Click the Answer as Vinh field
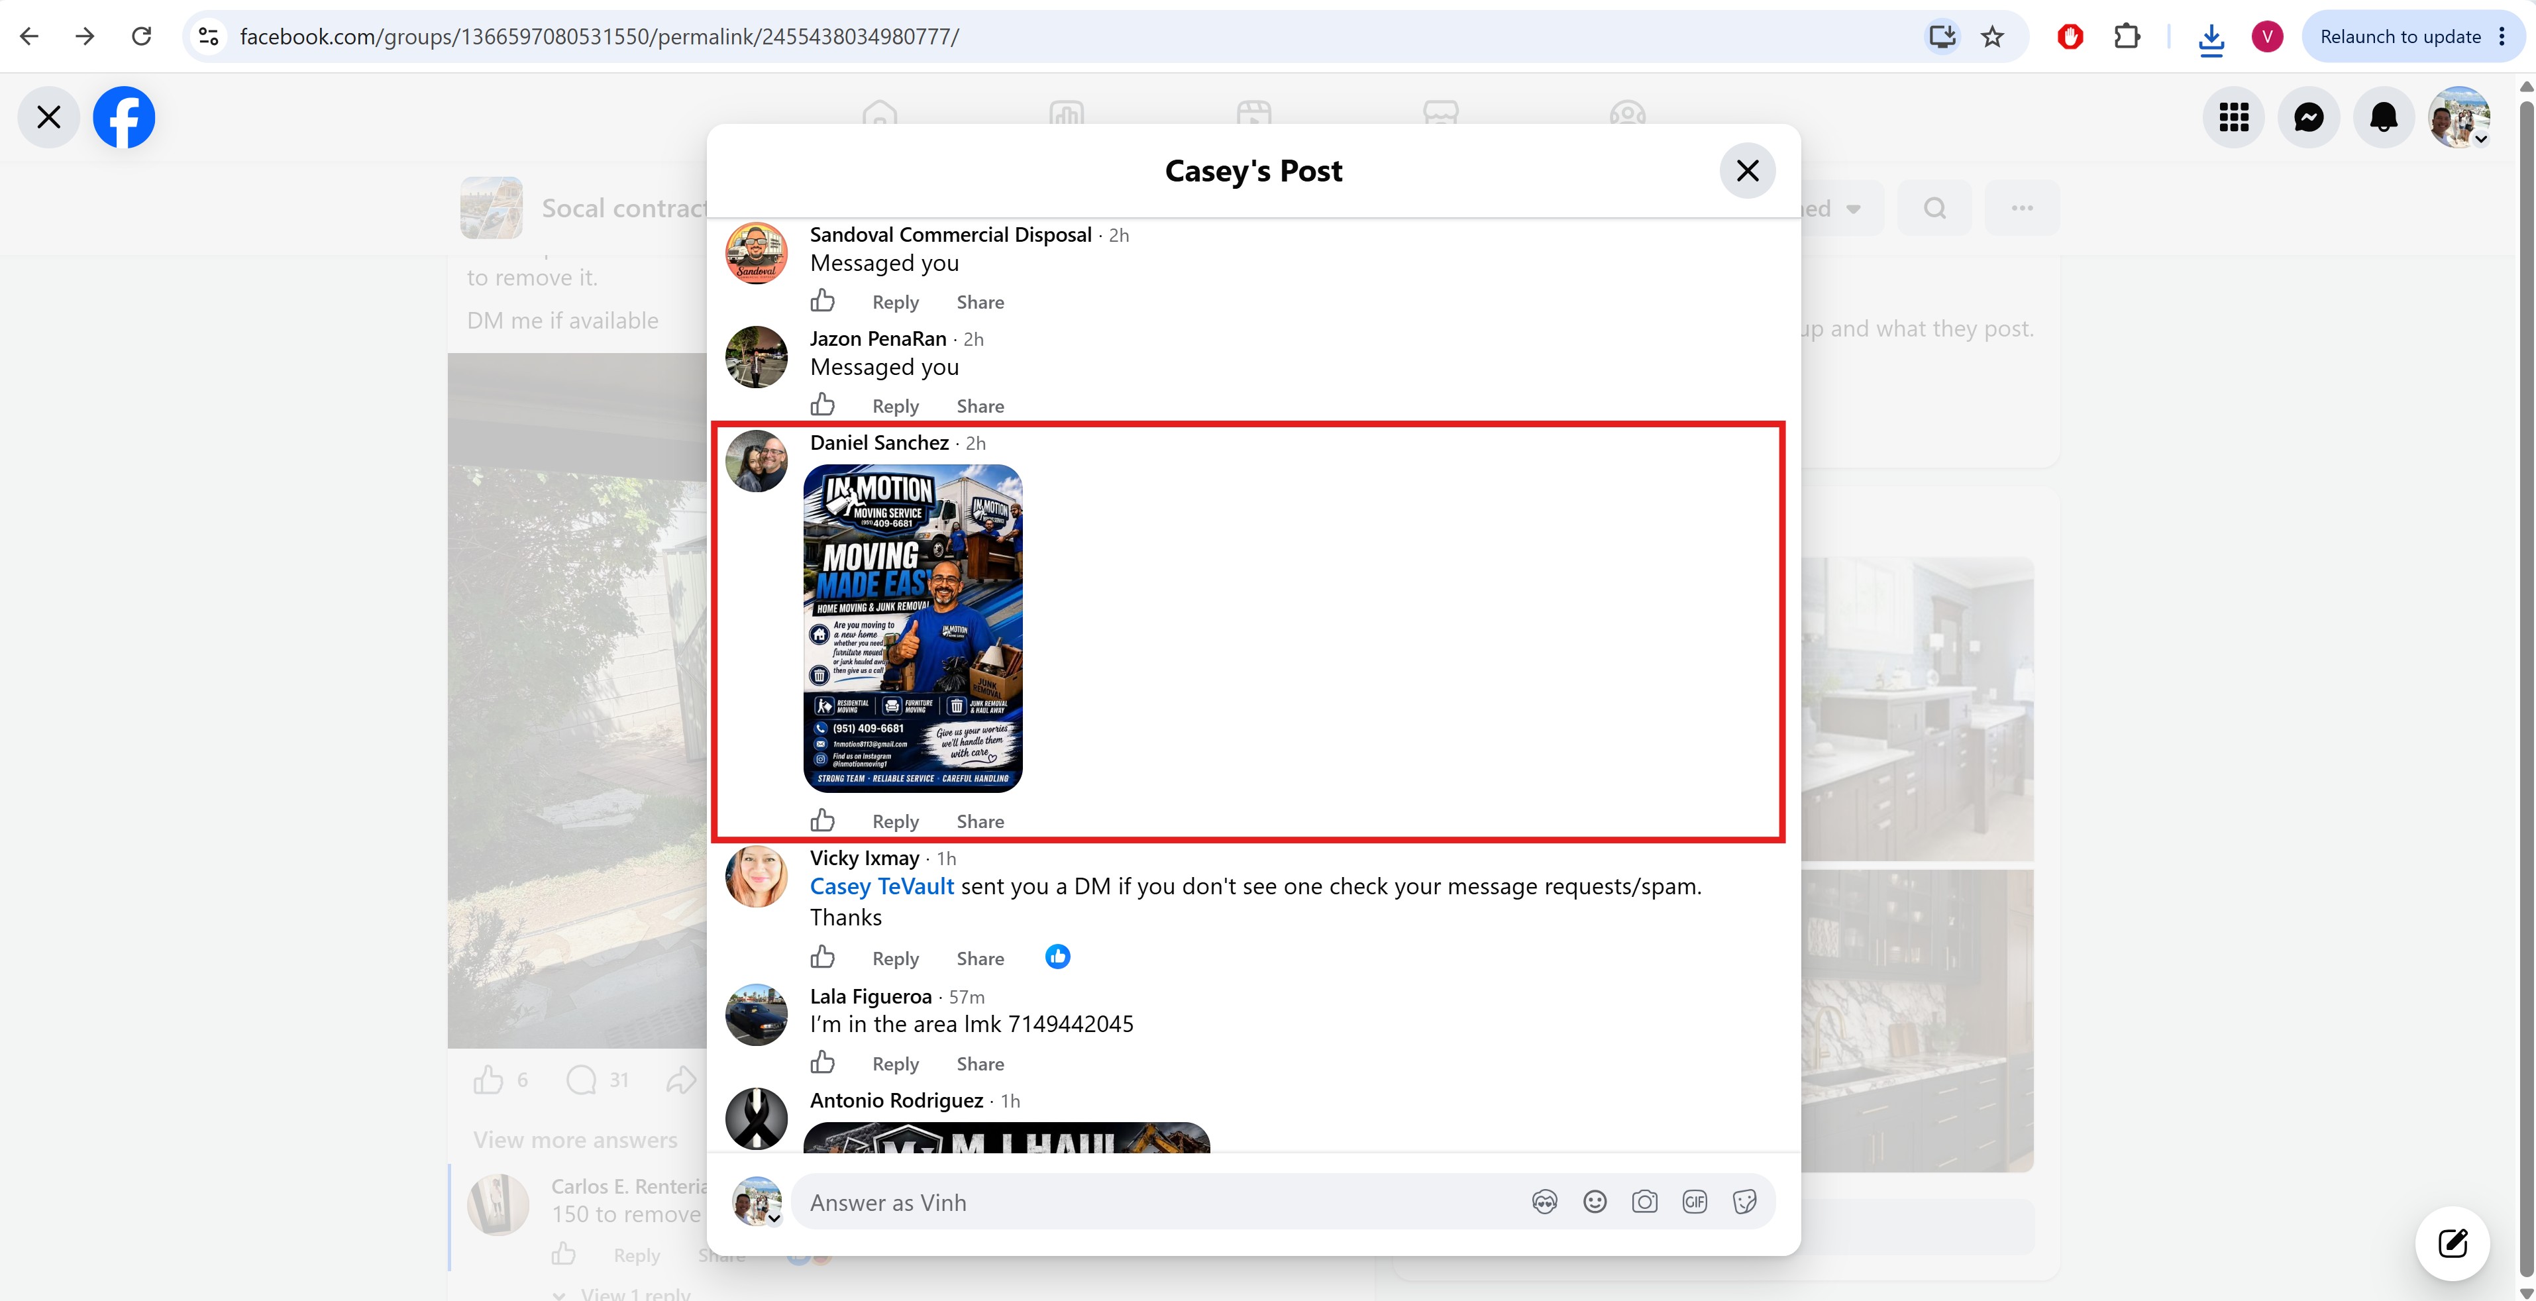Image resolution: width=2536 pixels, height=1301 pixels. 1162,1202
